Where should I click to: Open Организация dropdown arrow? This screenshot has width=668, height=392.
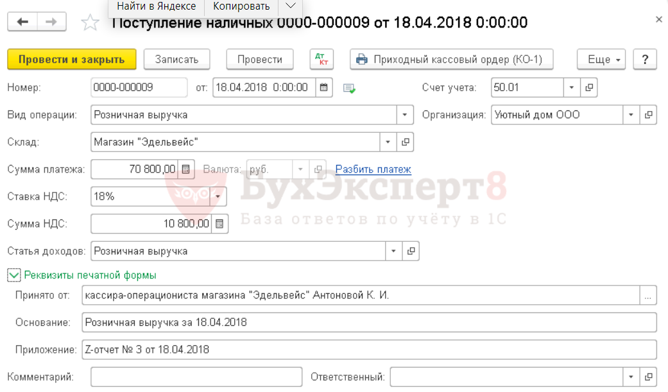[x=631, y=115]
